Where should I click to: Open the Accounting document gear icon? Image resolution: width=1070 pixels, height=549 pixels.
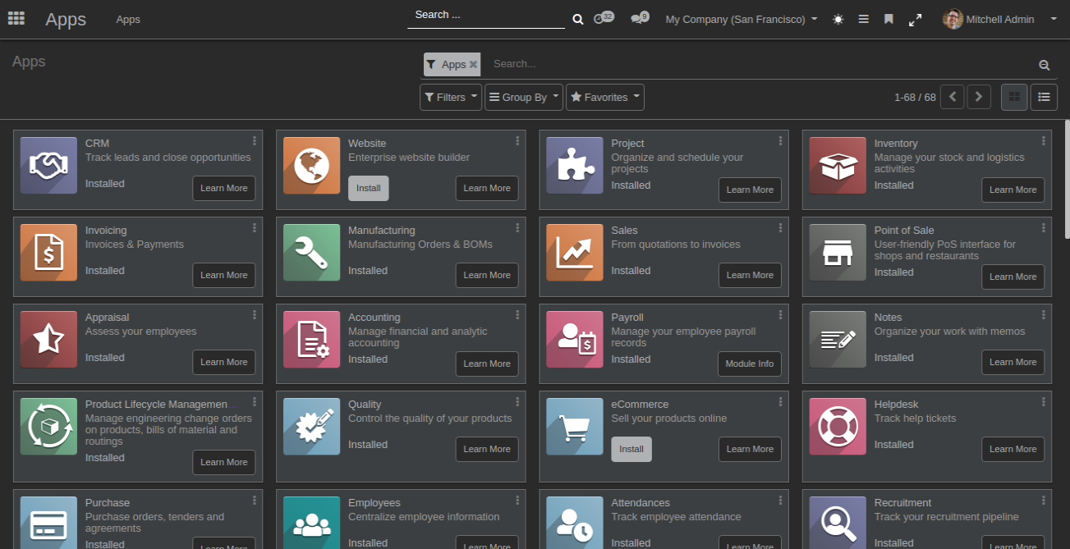coord(311,340)
